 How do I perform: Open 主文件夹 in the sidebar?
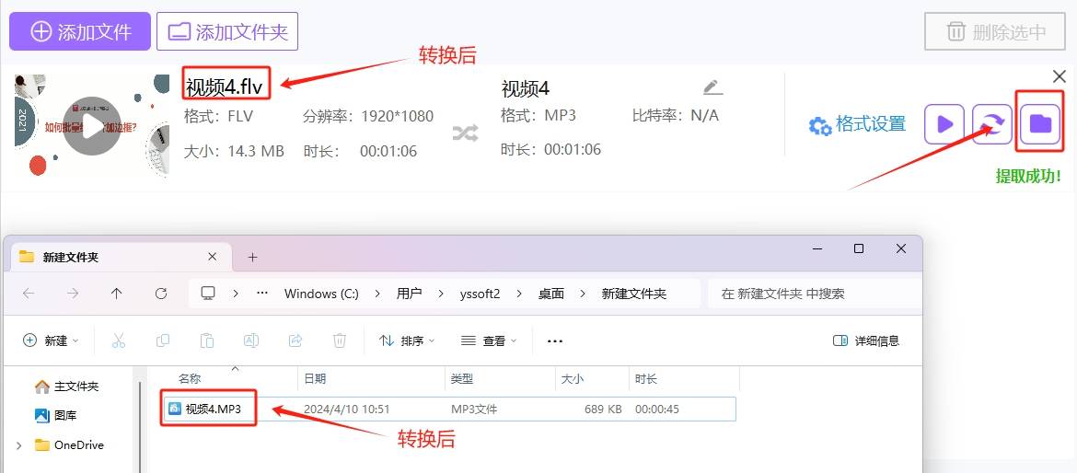pos(66,386)
